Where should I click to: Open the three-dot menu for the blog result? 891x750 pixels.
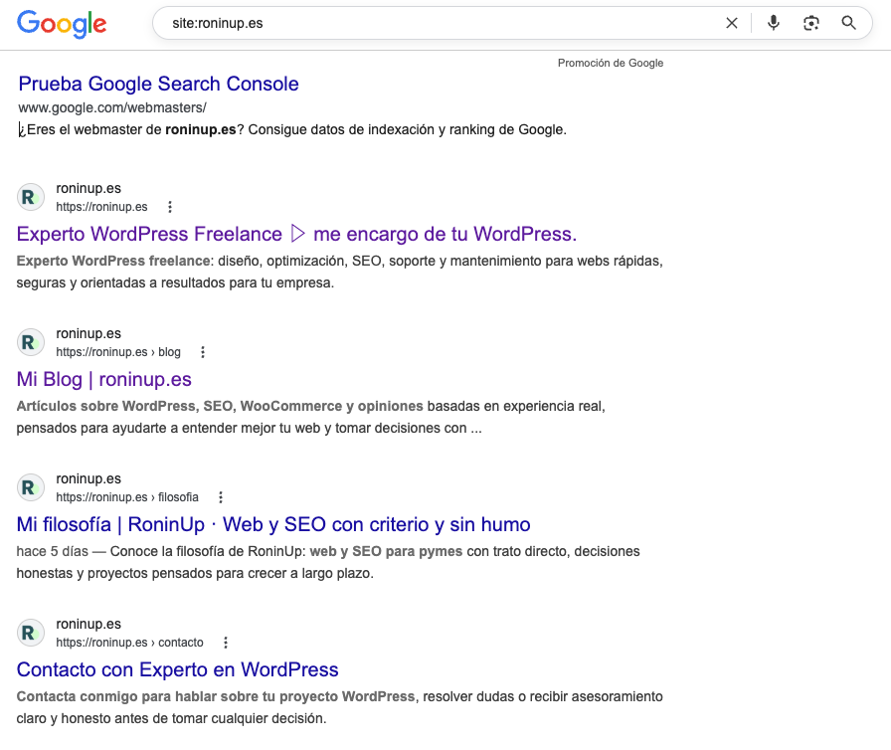pyautogui.click(x=202, y=352)
